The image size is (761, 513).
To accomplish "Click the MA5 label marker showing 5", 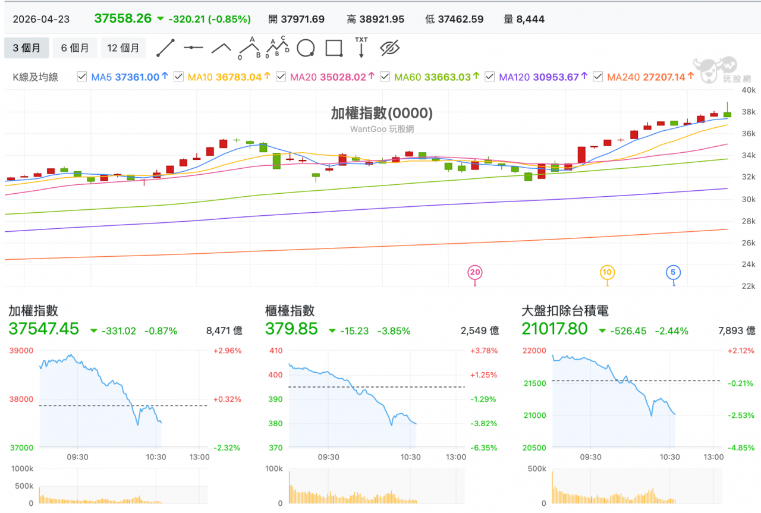I will click(x=672, y=272).
